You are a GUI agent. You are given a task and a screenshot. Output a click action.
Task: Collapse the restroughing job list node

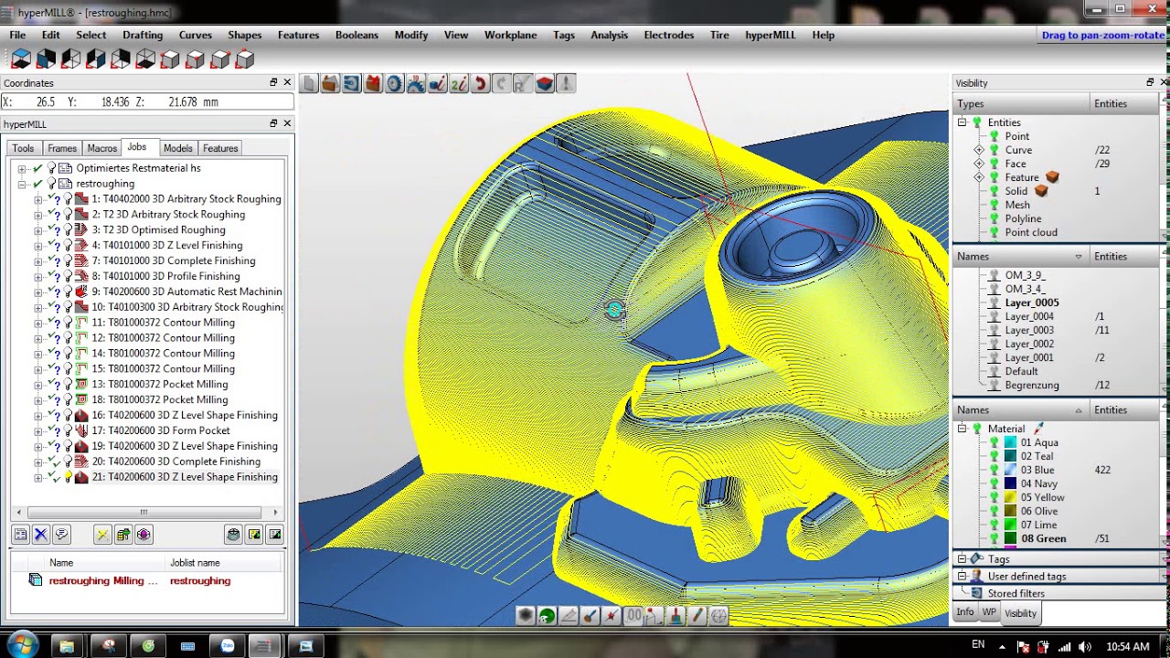pyautogui.click(x=22, y=184)
